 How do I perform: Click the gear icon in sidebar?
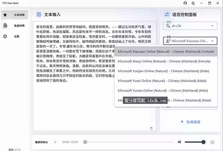5,36
